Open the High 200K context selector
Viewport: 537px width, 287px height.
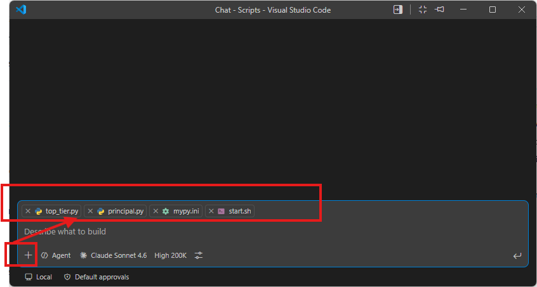pos(171,255)
